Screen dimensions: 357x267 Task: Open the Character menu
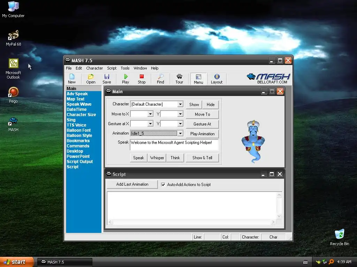(x=94, y=68)
